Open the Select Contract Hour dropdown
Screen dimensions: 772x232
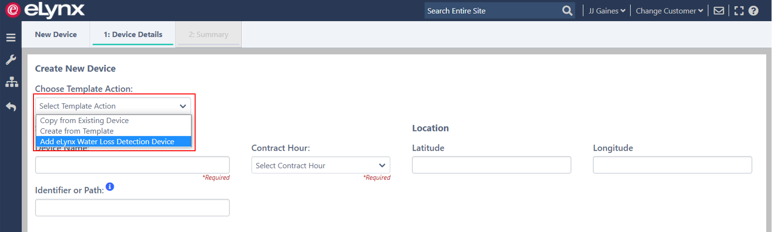click(320, 165)
